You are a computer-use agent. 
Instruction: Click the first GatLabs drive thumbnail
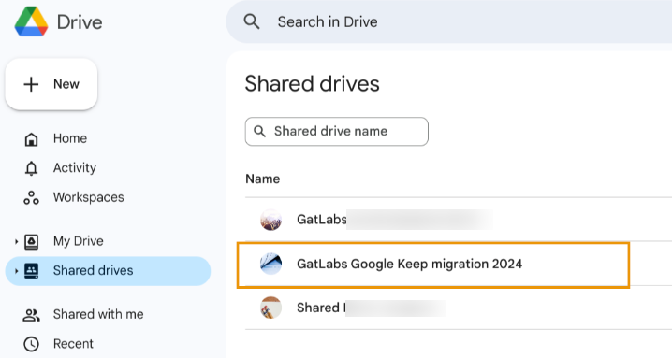pos(270,220)
